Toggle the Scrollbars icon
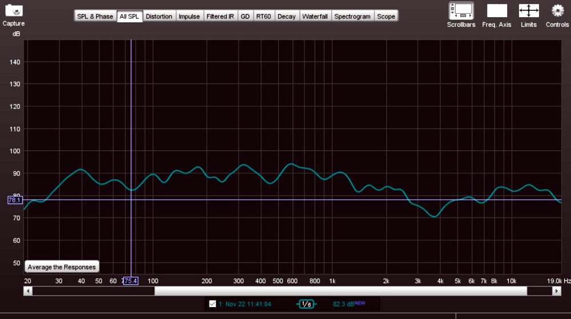 (461, 10)
